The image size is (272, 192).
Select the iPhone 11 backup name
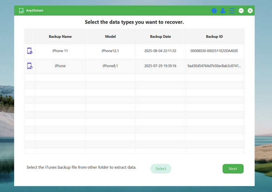click(x=60, y=51)
